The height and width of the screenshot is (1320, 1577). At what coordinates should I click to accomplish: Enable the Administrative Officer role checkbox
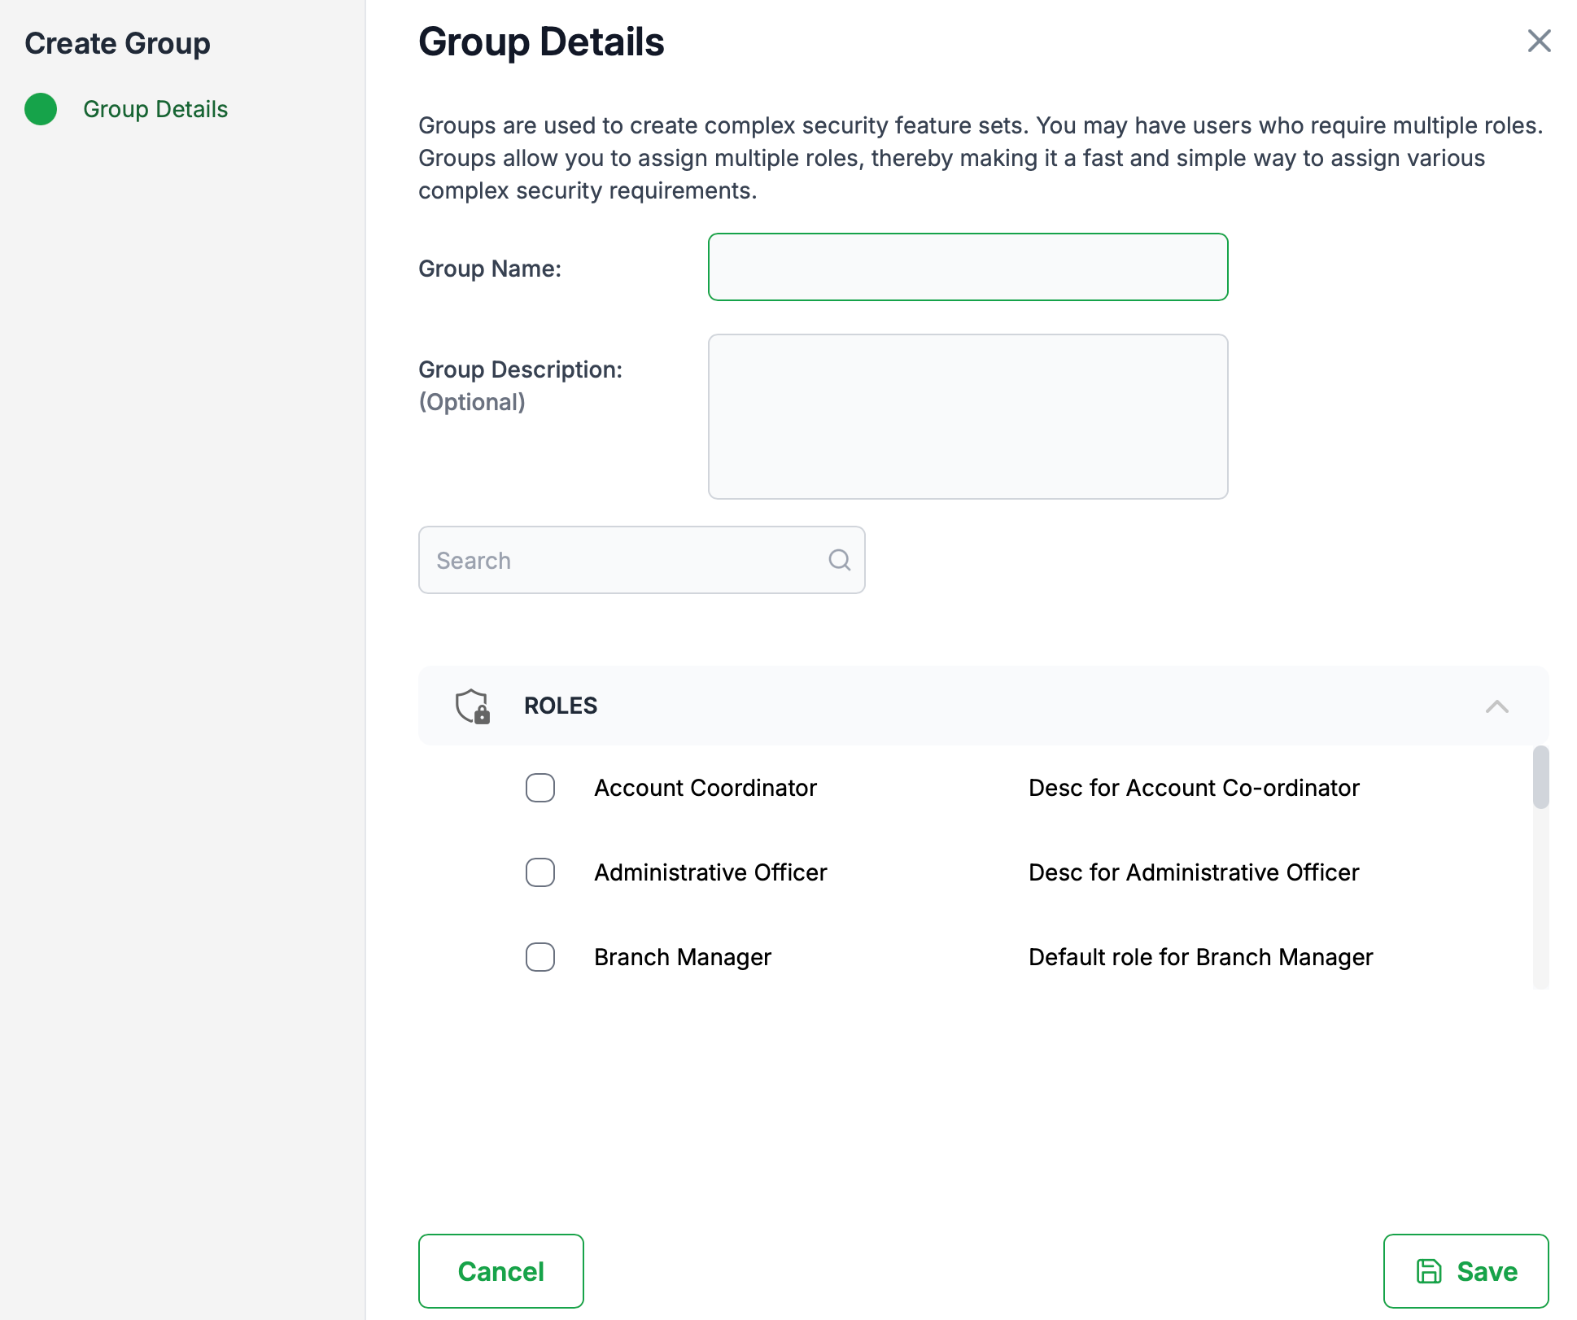[540, 872]
